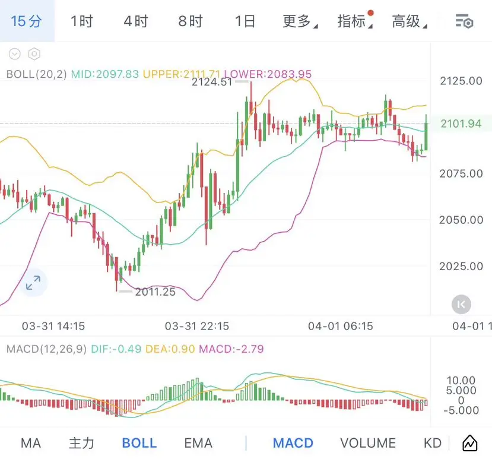Select the 1时 timeframe
Screen dimensions: 492x459
(81, 21)
